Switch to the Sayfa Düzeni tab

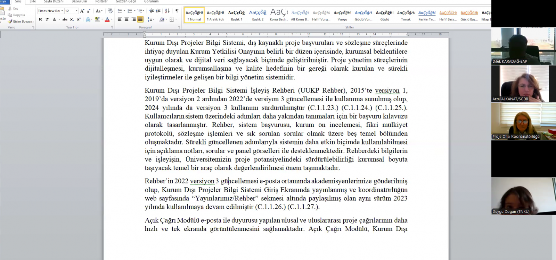point(54,2)
